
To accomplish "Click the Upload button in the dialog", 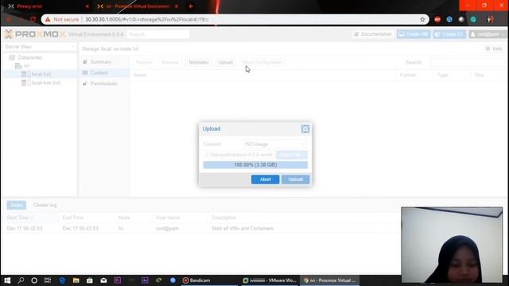I will (295, 180).
